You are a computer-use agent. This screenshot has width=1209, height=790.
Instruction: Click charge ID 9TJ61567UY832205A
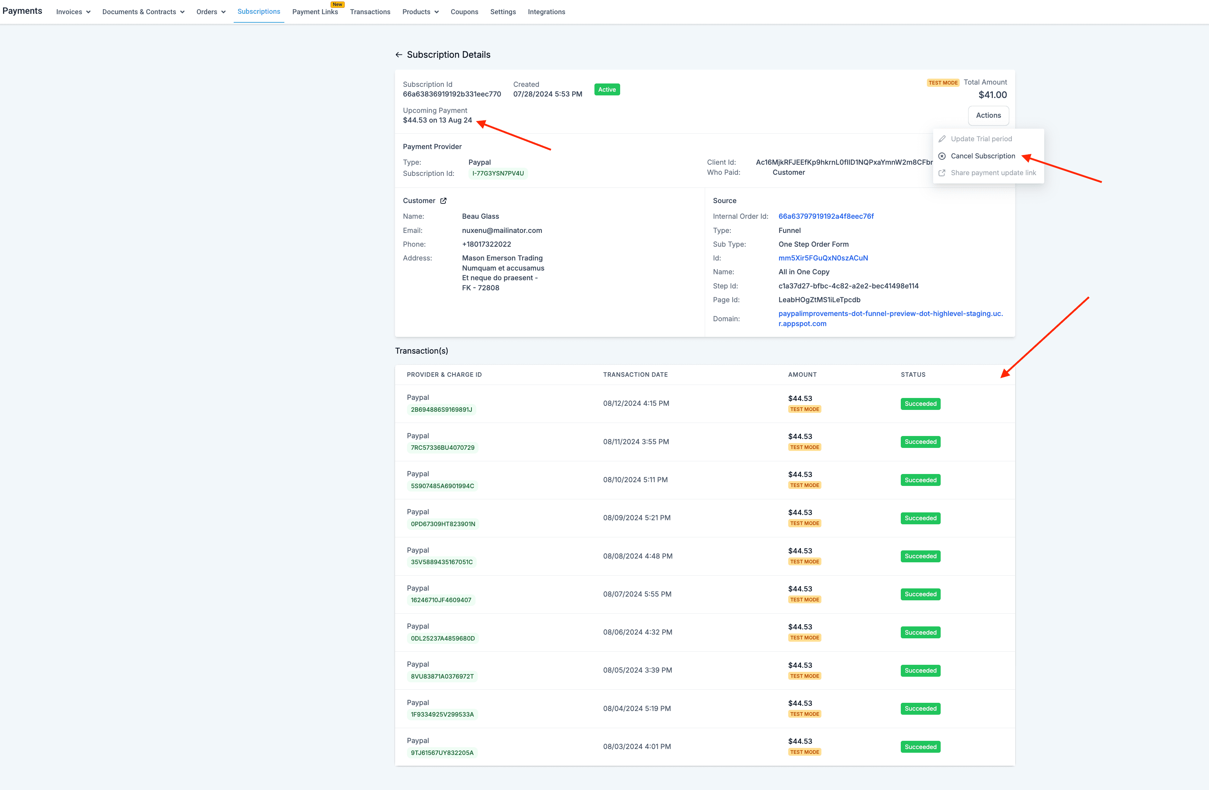(x=442, y=752)
